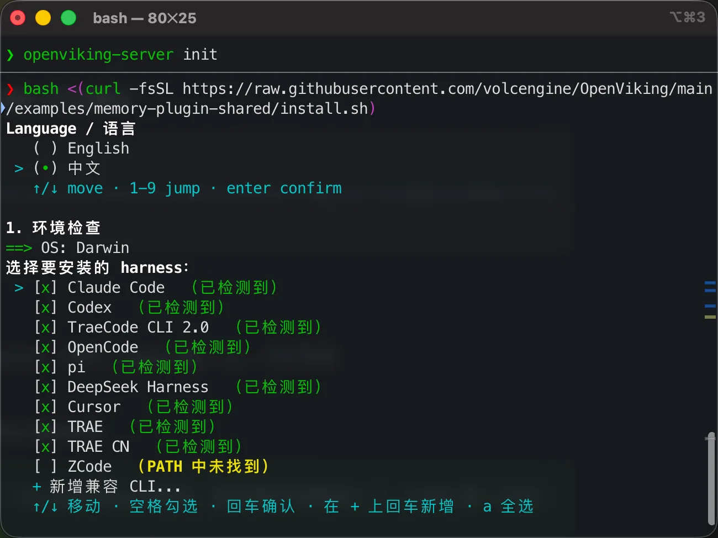718x538 pixels.
Task: Click the '(已检测到)' status after TRAE CN
Action: (x=199, y=447)
